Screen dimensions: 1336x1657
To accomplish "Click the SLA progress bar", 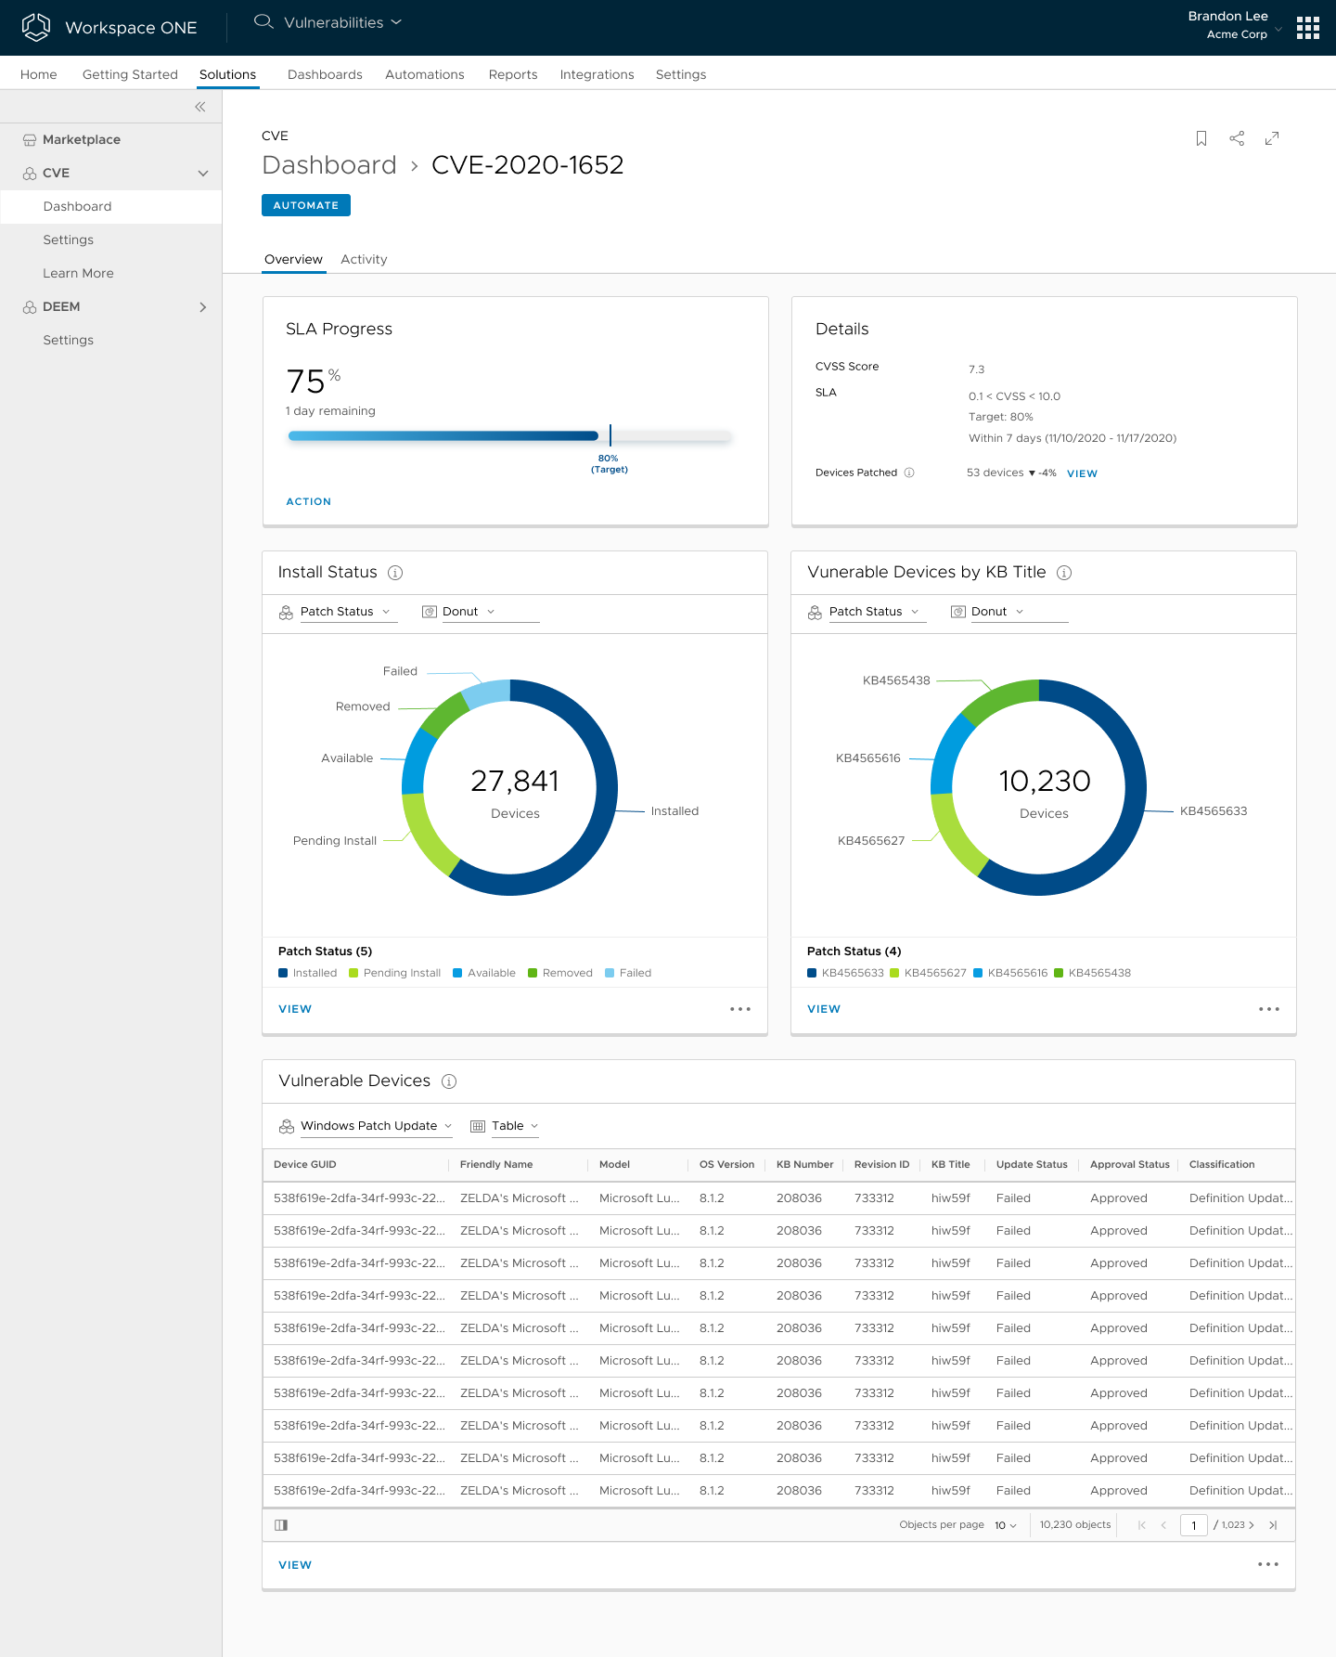I will 509,435.
